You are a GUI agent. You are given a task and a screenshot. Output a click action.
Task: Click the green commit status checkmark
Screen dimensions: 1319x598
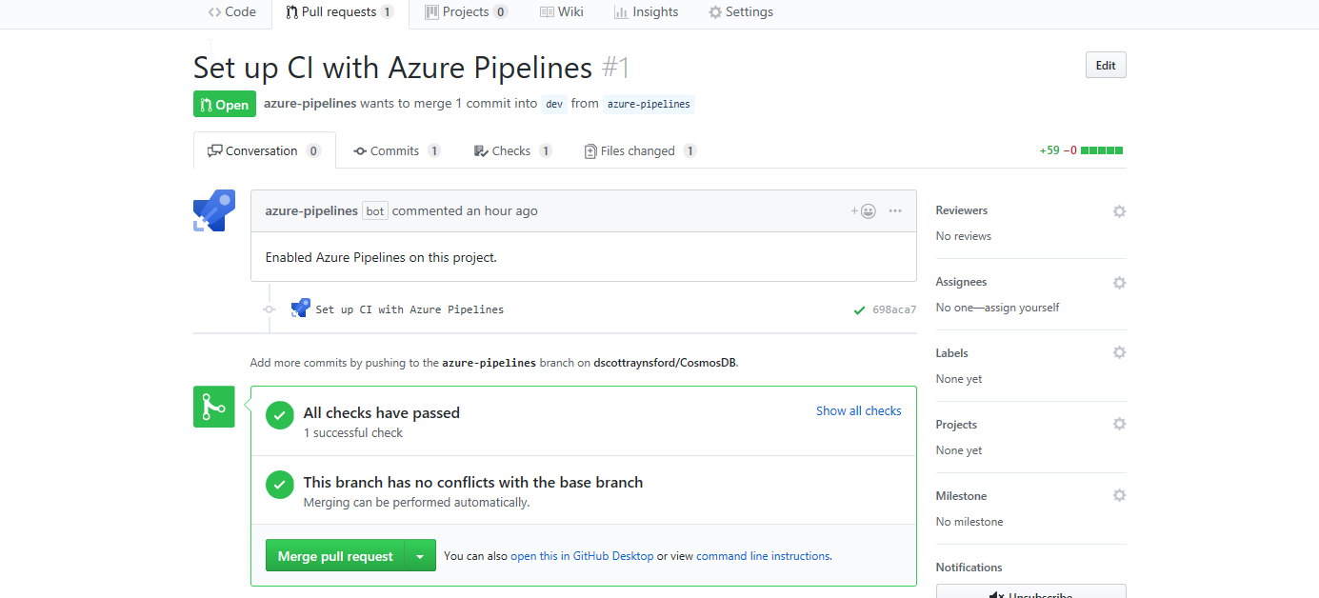tap(860, 309)
